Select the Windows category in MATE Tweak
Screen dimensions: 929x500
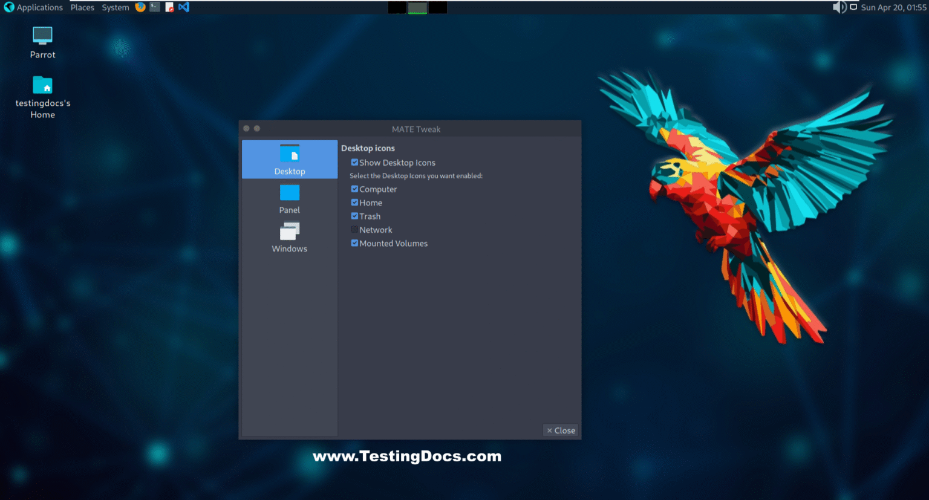point(289,237)
